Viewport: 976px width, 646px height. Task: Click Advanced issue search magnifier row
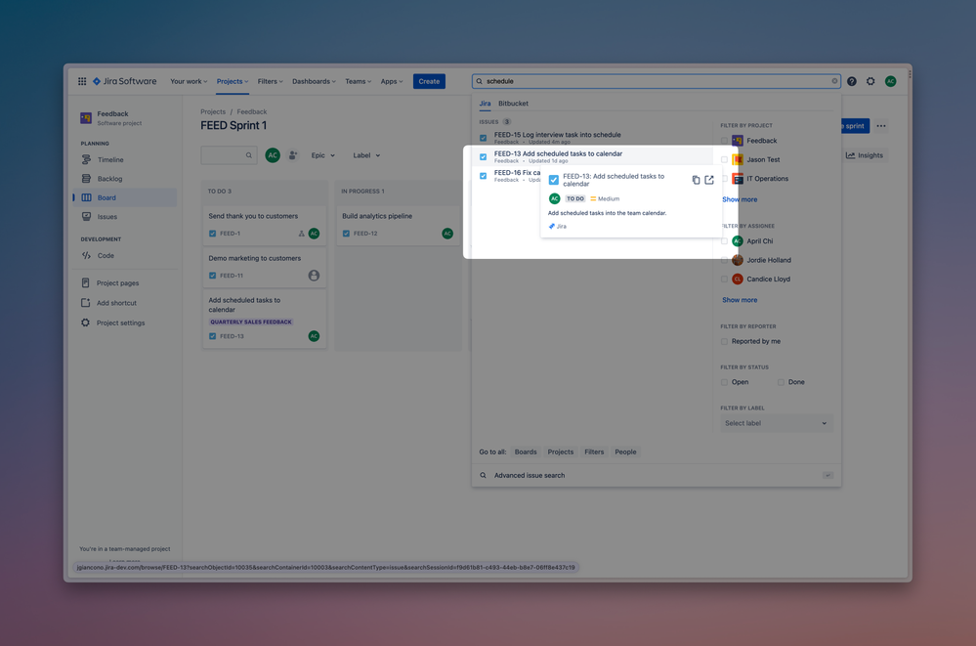(657, 475)
